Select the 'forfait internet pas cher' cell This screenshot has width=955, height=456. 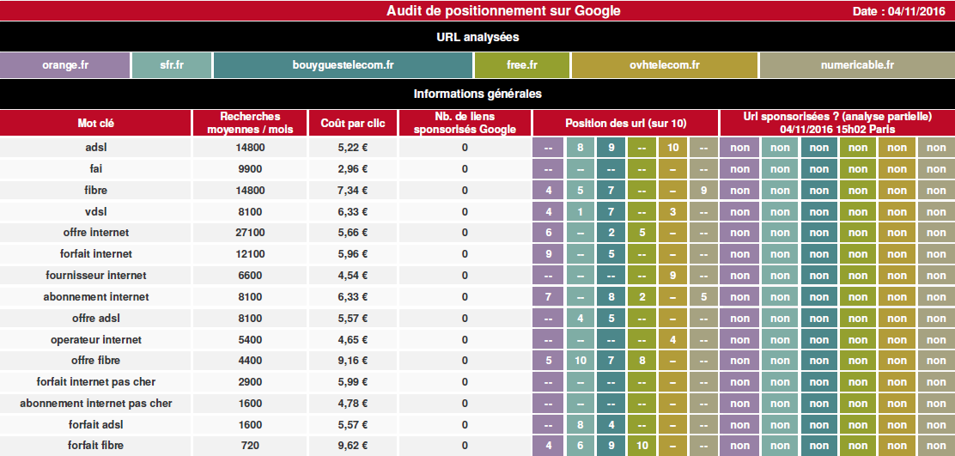(x=95, y=382)
